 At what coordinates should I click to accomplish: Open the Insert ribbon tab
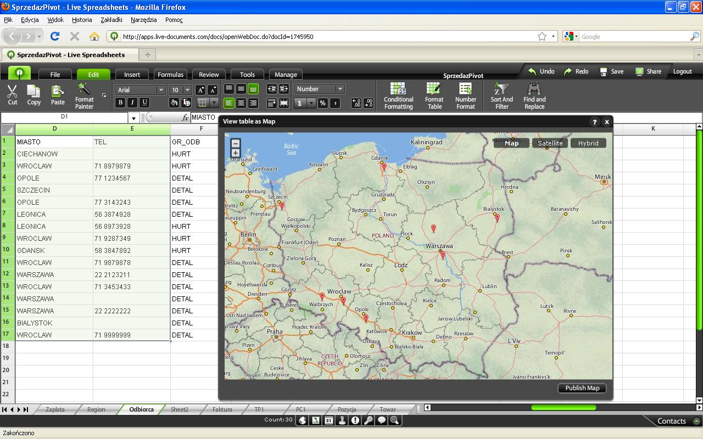pyautogui.click(x=132, y=75)
